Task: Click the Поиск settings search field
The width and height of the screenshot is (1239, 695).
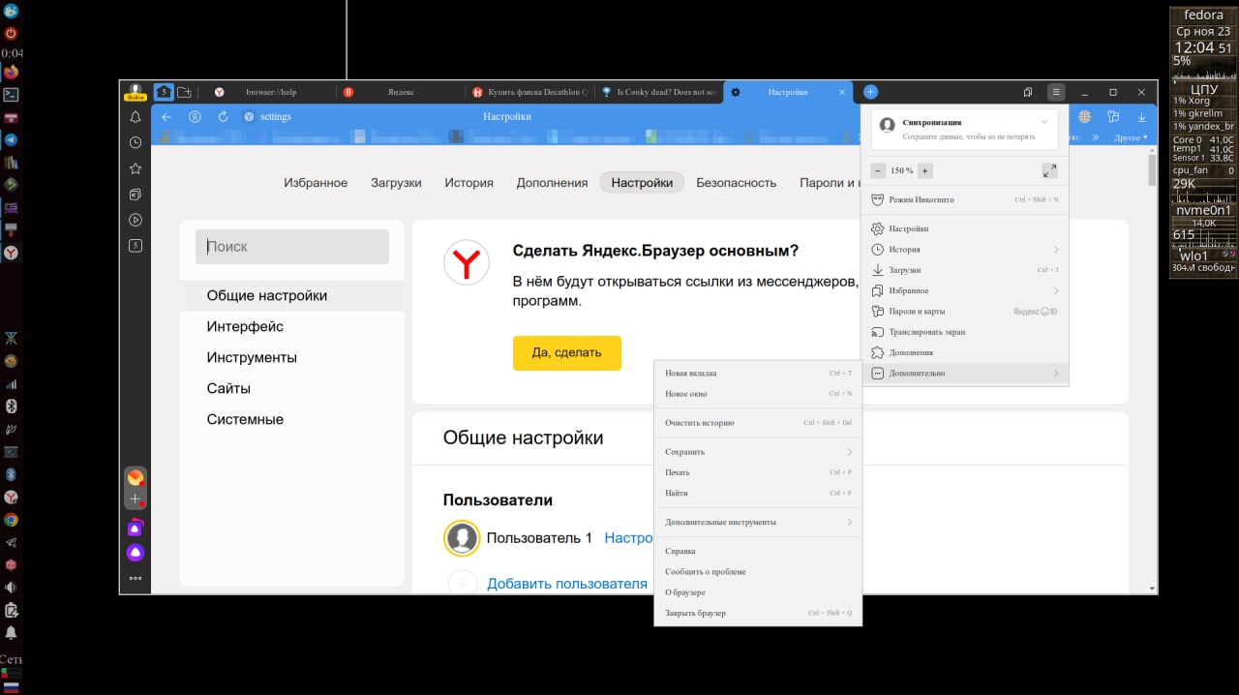Action: (292, 247)
